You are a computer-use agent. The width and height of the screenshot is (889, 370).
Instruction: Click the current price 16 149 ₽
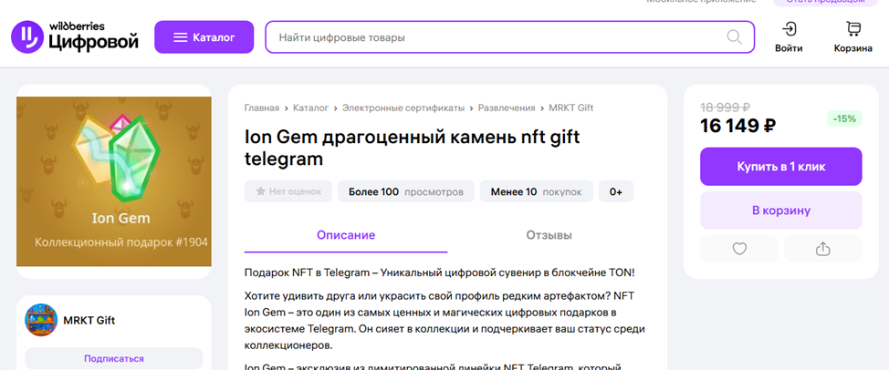[737, 126]
